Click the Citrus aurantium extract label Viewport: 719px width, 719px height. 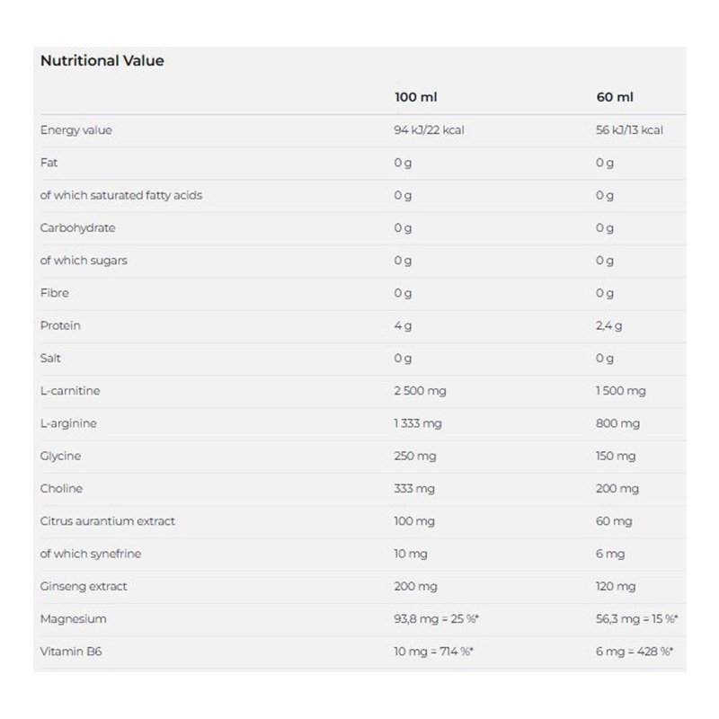click(x=108, y=521)
